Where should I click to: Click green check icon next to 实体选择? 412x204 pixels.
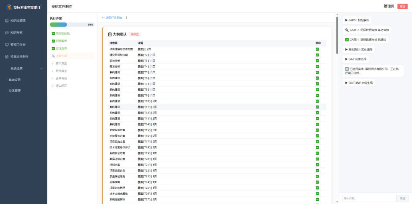coord(53,48)
